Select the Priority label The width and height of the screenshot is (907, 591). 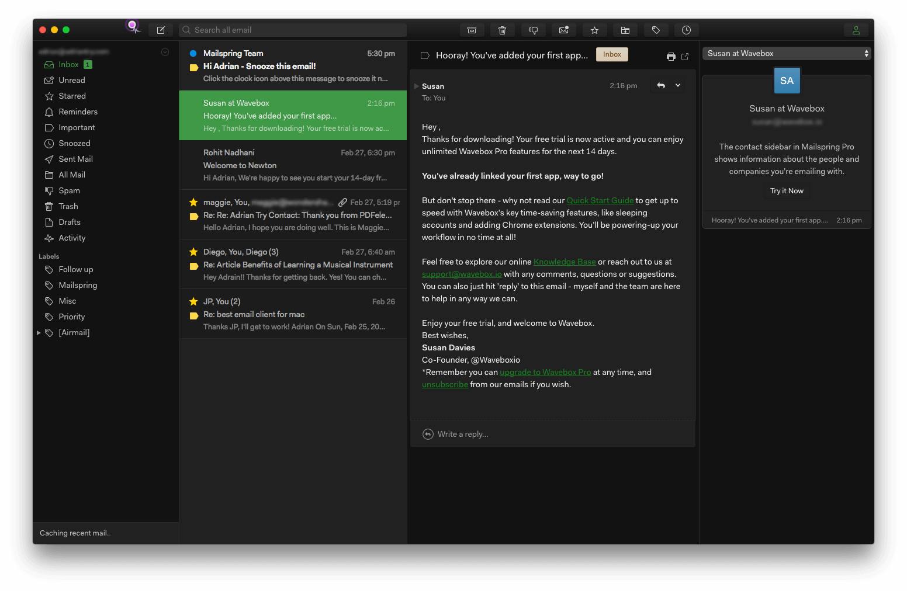point(71,317)
